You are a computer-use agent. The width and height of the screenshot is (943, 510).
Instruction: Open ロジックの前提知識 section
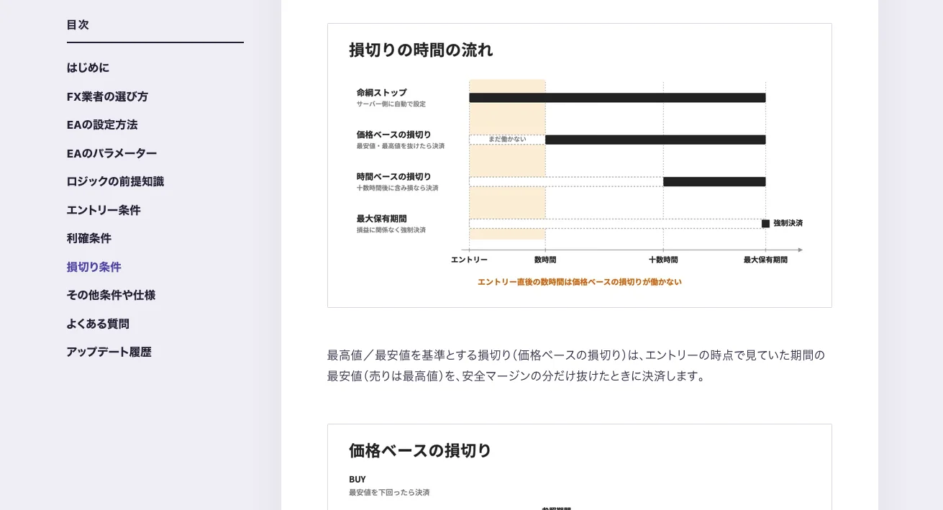coord(115,181)
